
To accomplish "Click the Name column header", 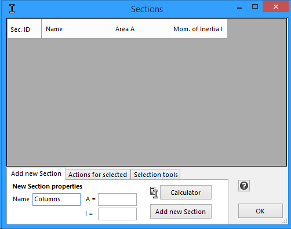I will 77,29.
